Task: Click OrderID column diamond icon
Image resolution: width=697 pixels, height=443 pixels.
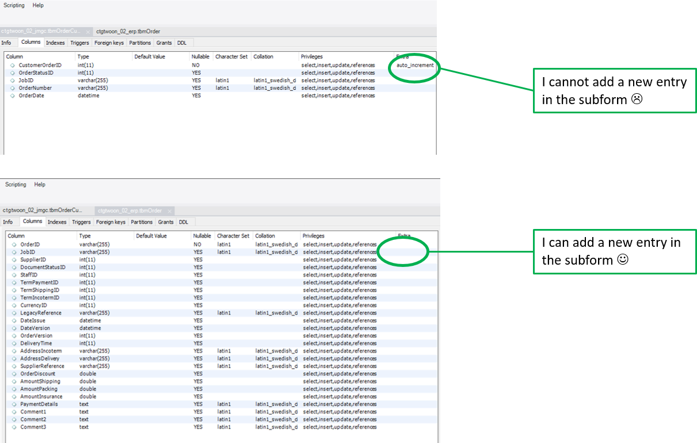Action: point(14,245)
